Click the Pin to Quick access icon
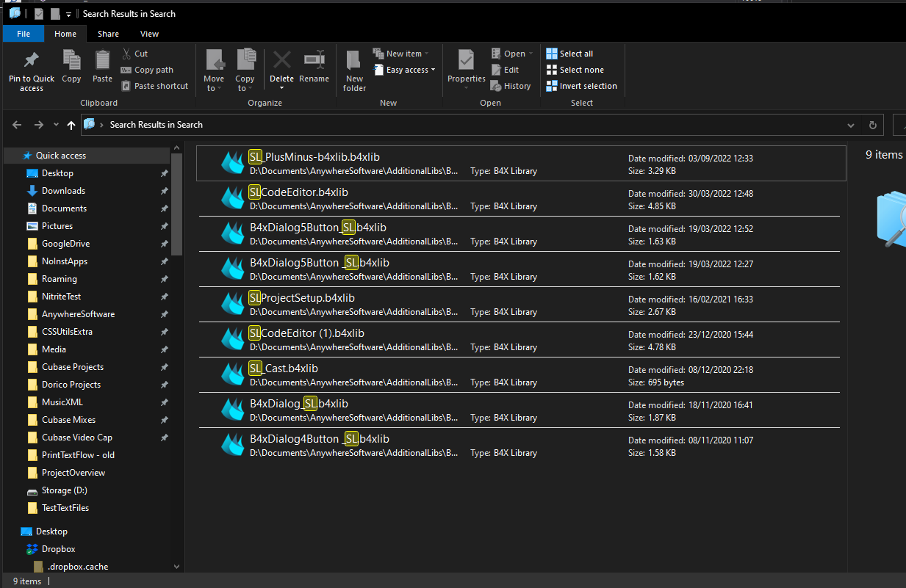906x588 pixels. (31, 60)
